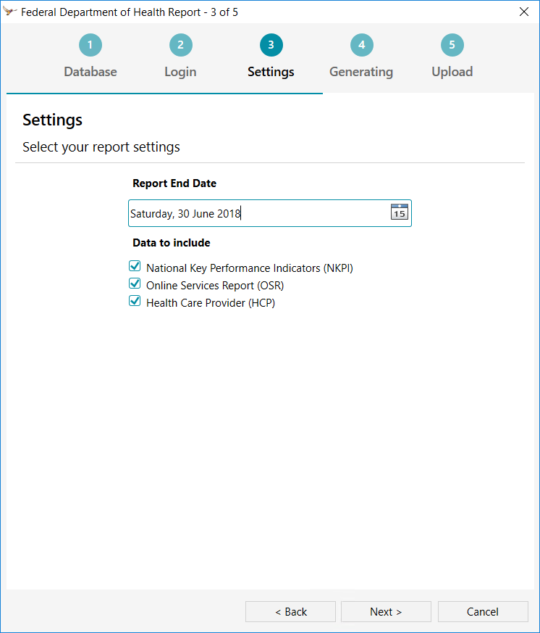Click the National Key Performance Indicators label text

pos(250,268)
